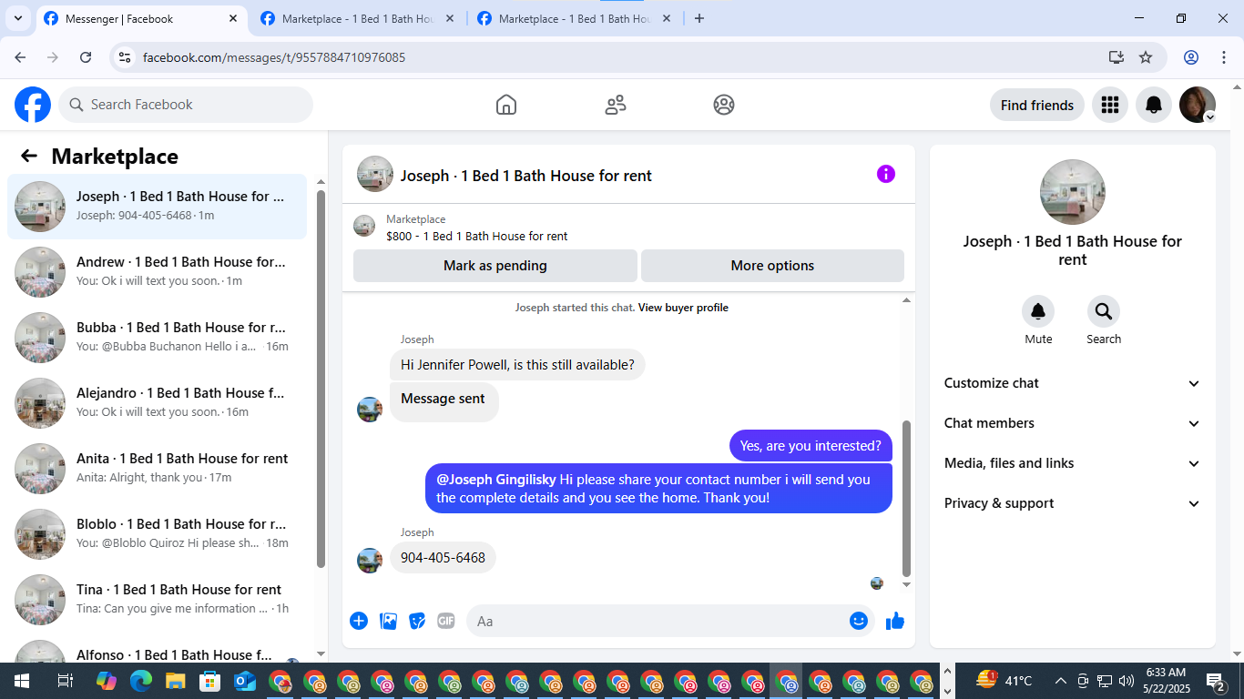The width and height of the screenshot is (1244, 699).
Task: Attach a photo using the image icon
Action: pyautogui.click(x=388, y=621)
